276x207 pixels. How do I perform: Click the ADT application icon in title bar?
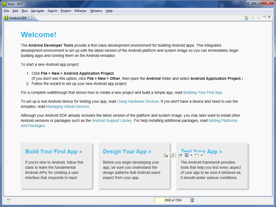[x=4, y=4]
